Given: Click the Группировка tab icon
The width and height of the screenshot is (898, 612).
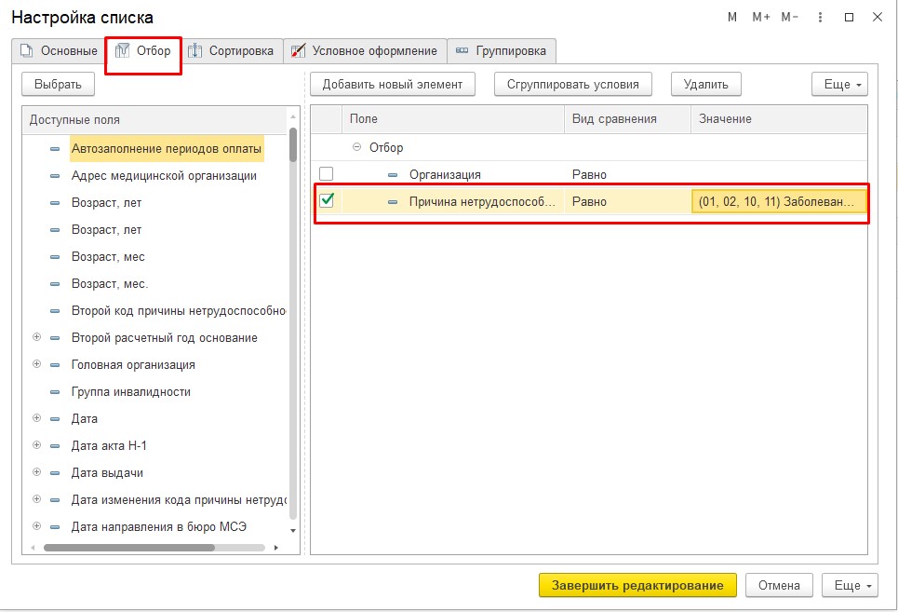Looking at the screenshot, I should [x=462, y=50].
